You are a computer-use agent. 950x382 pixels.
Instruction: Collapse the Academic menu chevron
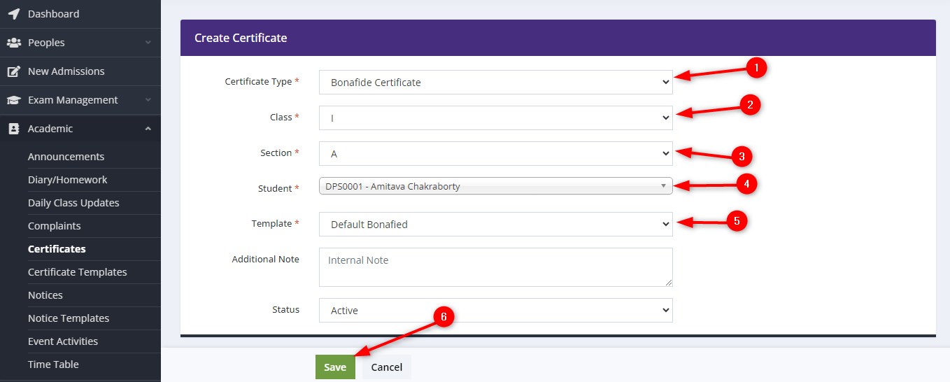click(x=148, y=129)
